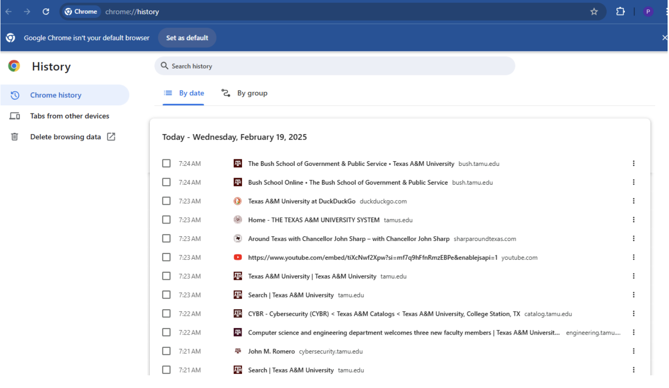This screenshot has width=669, height=388.
Task: Open more actions menu for DuckDuckGo entry
Action: 633,201
